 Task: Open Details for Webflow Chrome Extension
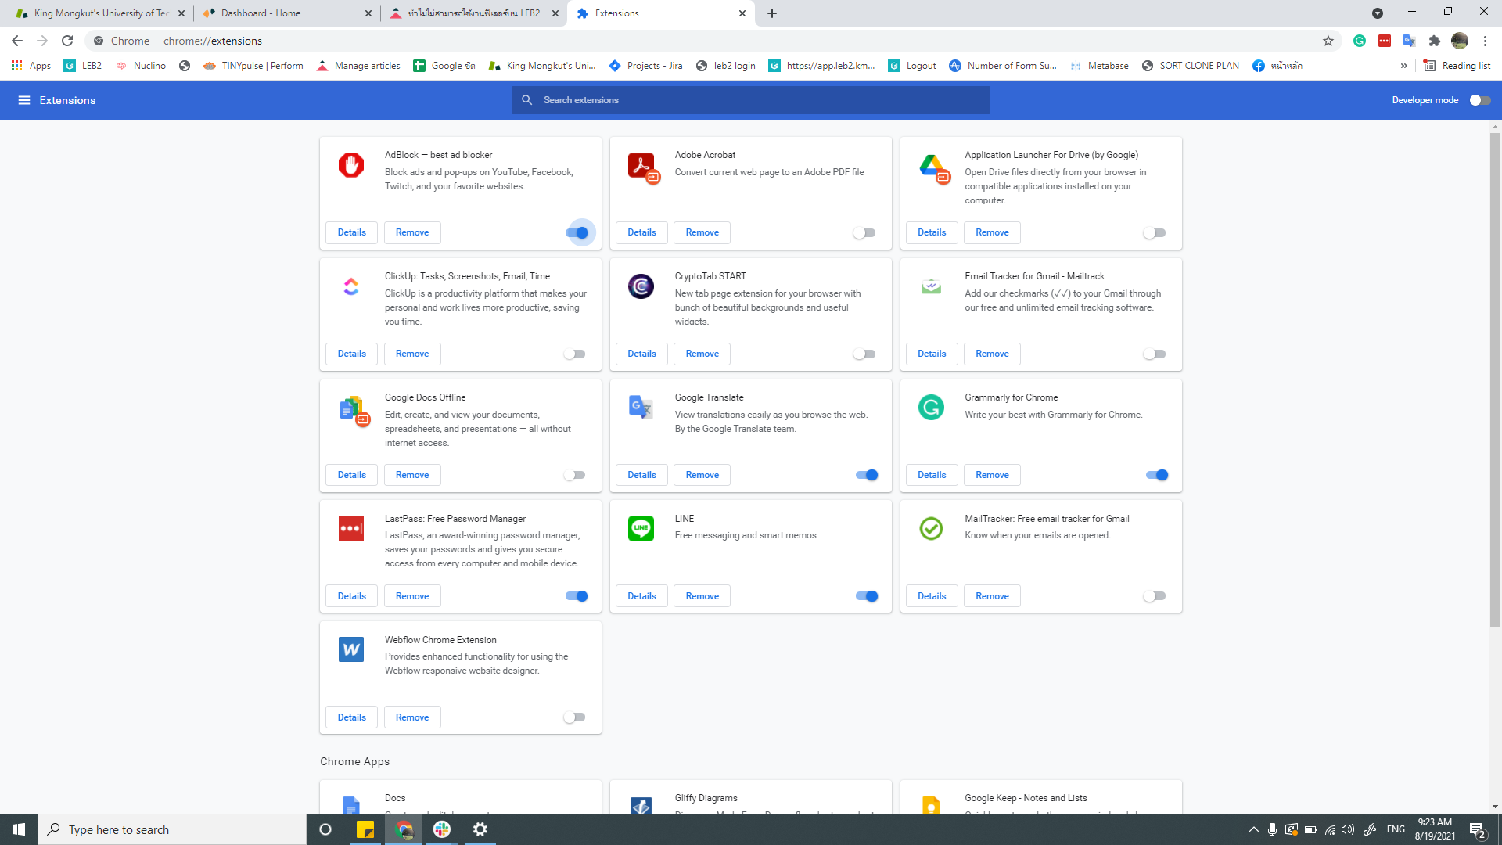point(352,717)
